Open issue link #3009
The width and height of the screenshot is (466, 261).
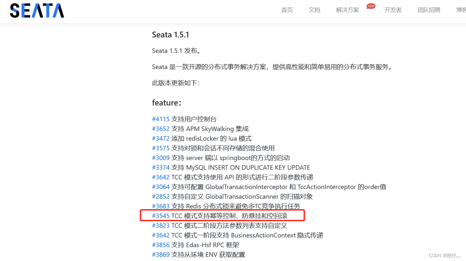(161, 158)
